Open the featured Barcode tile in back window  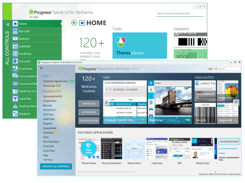click(x=190, y=46)
